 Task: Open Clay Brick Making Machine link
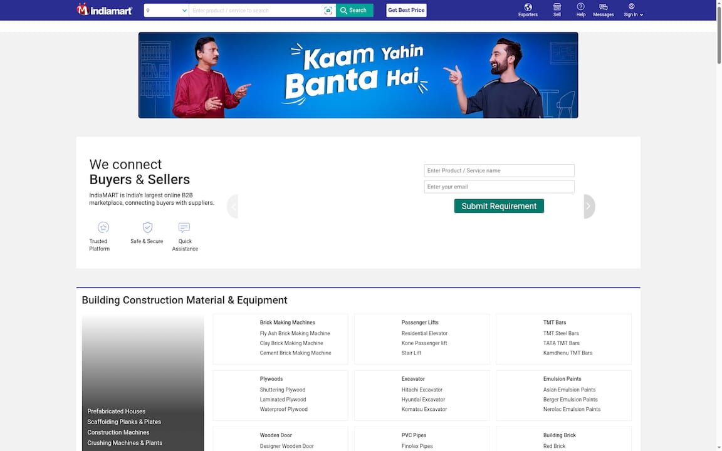(291, 343)
